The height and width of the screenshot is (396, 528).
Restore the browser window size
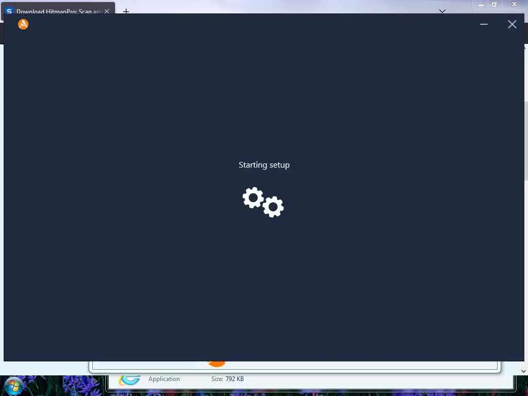(x=494, y=4)
